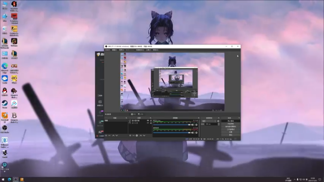Screen dimensions: 324x182
Task: Open the 场景集合(S) menu in OBS
Action: click(140, 50)
